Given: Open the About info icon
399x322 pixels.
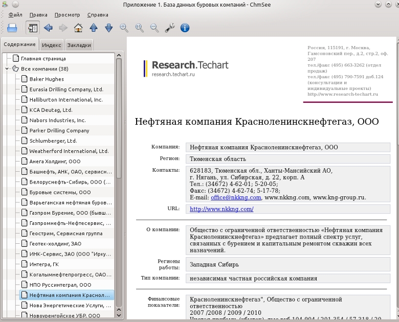Looking at the screenshot, I should 185,28.
